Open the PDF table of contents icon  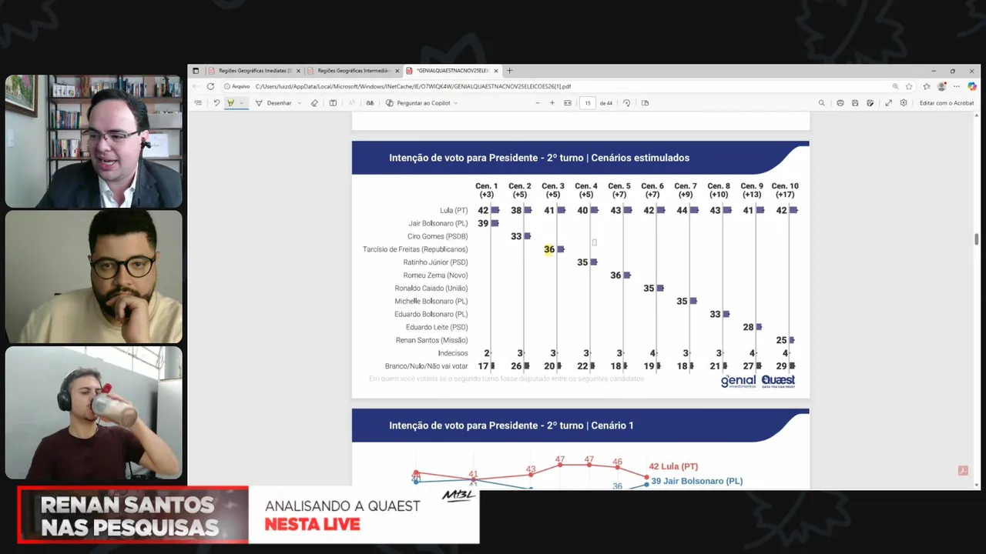198,103
